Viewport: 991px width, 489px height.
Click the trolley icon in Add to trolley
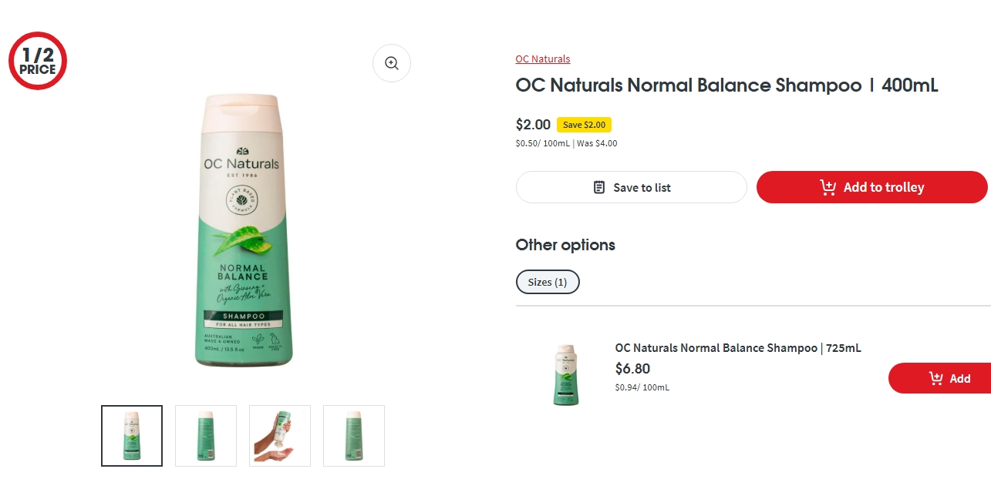[828, 187]
